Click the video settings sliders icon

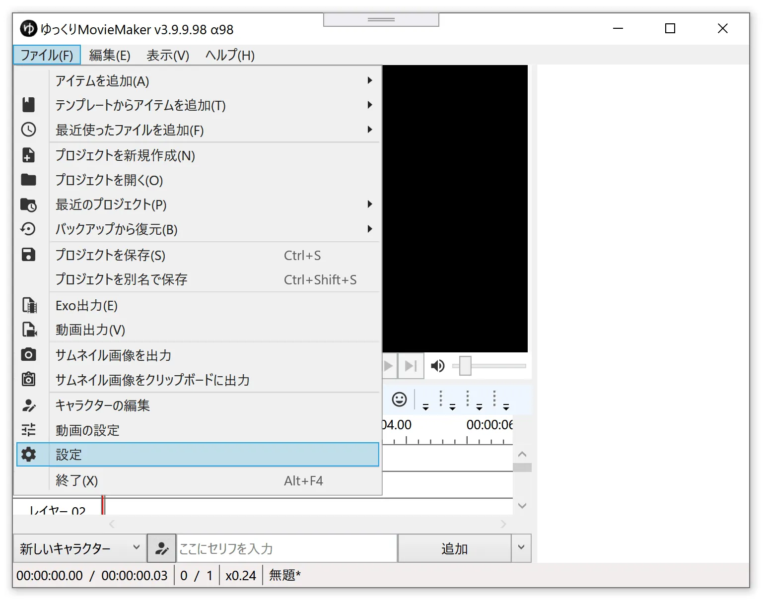click(29, 429)
